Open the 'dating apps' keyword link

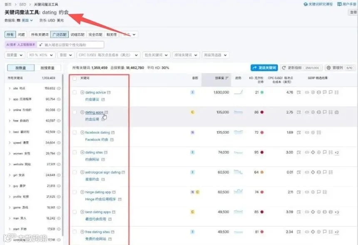(94, 112)
